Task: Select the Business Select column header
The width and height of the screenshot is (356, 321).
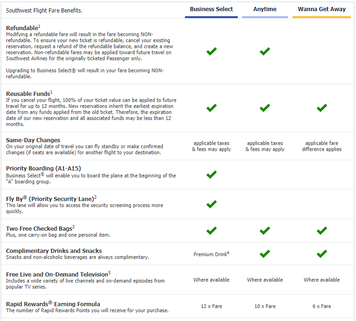Action: 211,9
